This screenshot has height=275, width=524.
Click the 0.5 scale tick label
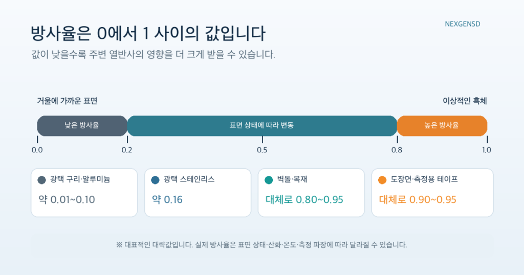coord(262,150)
